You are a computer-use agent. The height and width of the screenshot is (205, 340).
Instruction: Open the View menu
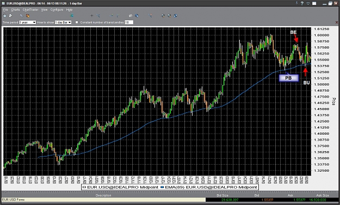(x=44, y=10)
